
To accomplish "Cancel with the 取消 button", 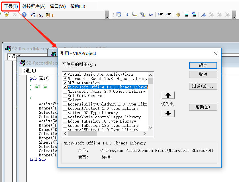I will (x=203, y=75).
